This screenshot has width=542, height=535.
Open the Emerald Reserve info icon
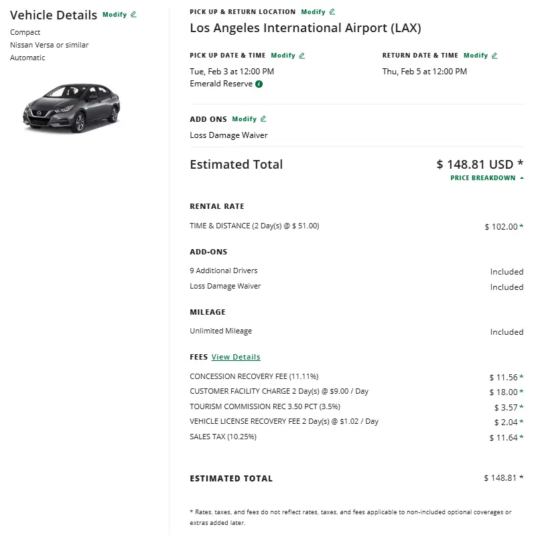click(x=259, y=84)
